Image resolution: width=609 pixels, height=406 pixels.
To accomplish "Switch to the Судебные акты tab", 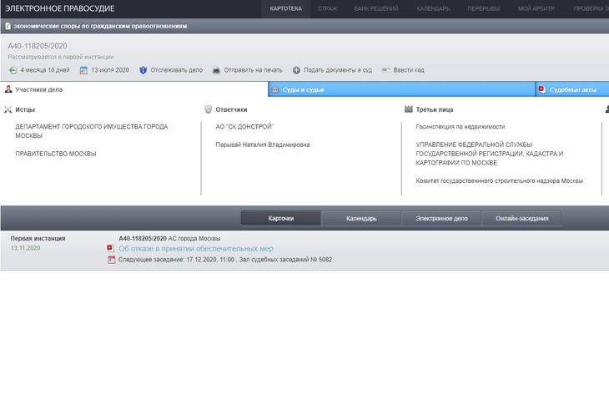I will [571, 89].
